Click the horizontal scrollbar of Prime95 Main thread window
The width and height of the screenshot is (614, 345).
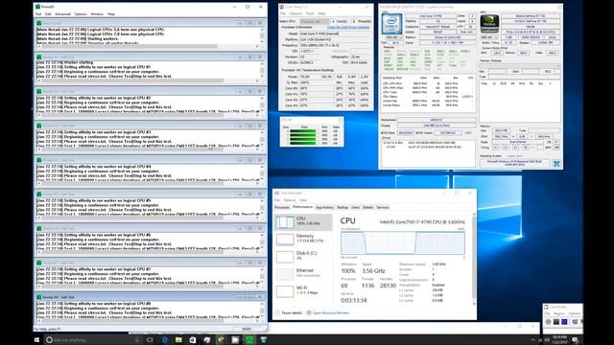(148, 47)
